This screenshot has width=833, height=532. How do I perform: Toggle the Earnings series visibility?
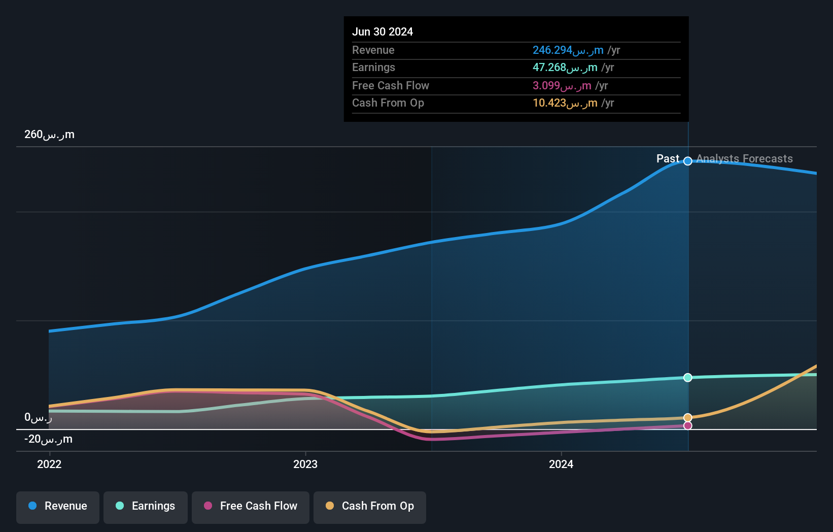click(145, 507)
